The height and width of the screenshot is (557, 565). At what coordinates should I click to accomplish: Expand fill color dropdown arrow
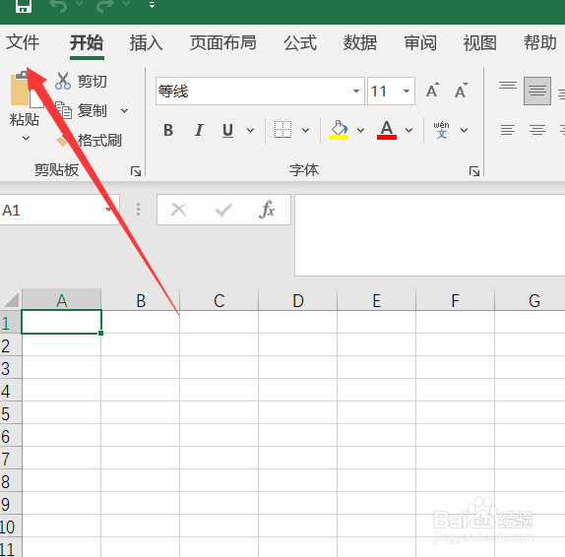click(x=360, y=130)
